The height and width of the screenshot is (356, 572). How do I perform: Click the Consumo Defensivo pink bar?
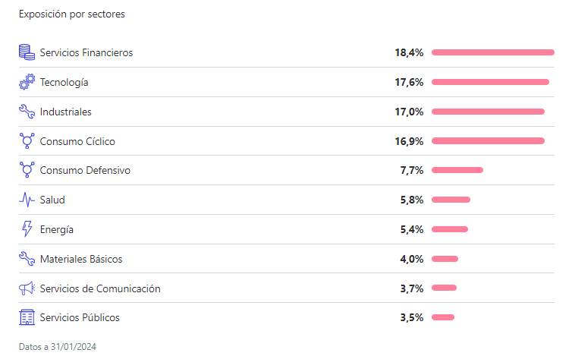click(457, 170)
